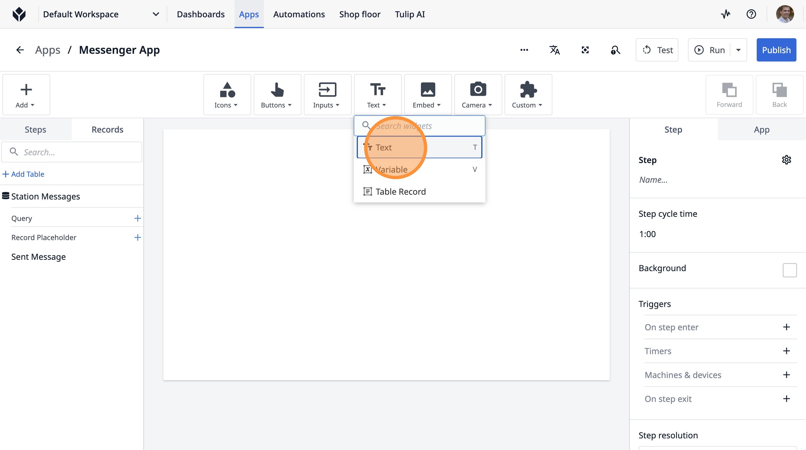Switch to the App tab in right panel
Viewport: 806px width, 450px height.
click(x=761, y=130)
